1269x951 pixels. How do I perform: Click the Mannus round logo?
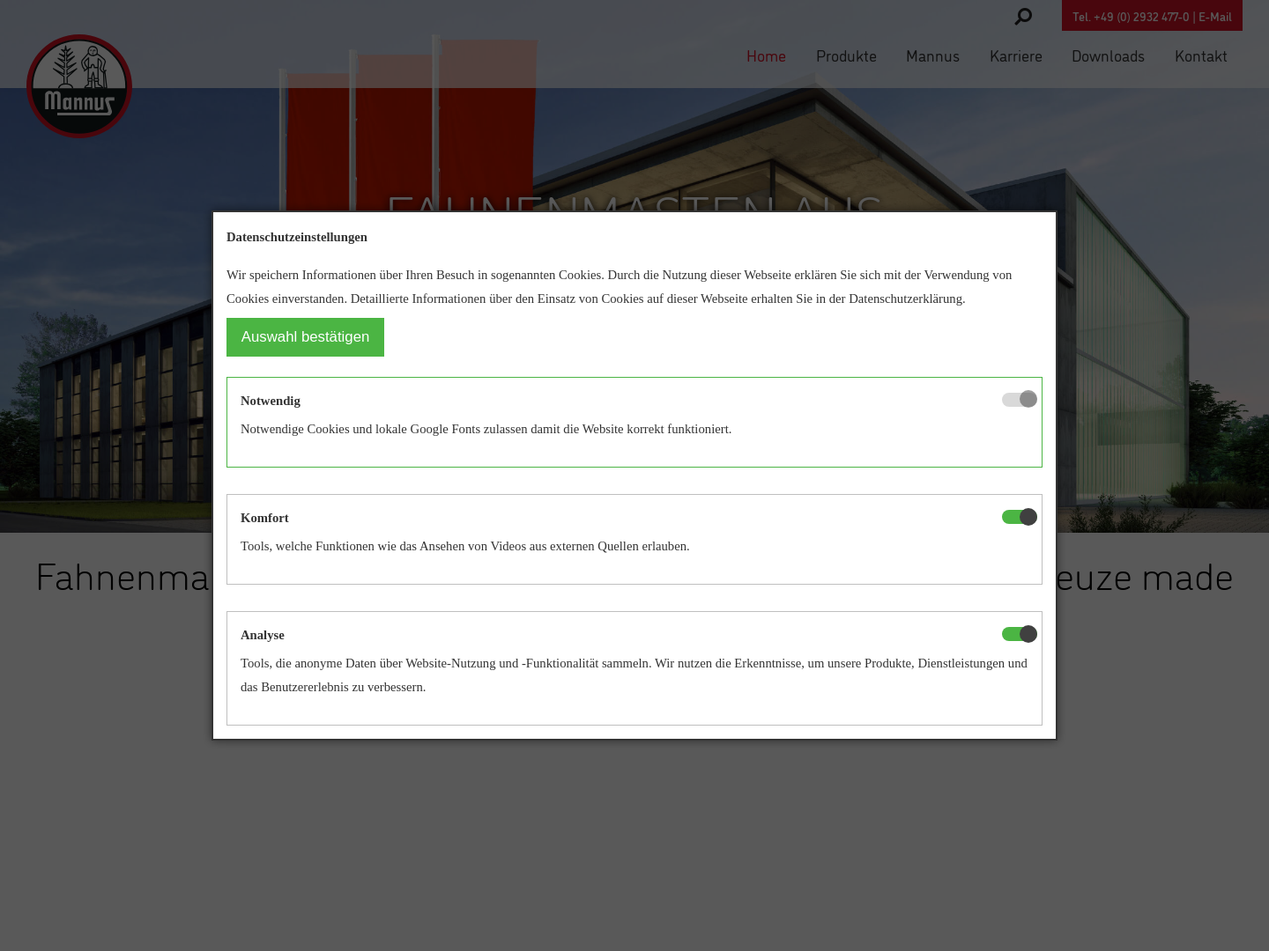pos(79,86)
